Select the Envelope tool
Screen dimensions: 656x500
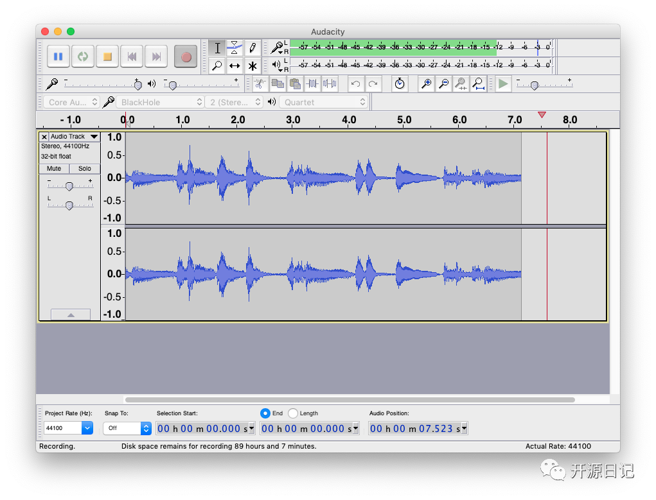(235, 48)
